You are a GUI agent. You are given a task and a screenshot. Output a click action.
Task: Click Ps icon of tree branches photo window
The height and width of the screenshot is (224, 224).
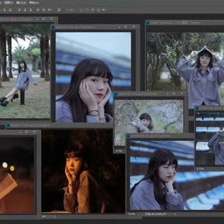[116, 94]
